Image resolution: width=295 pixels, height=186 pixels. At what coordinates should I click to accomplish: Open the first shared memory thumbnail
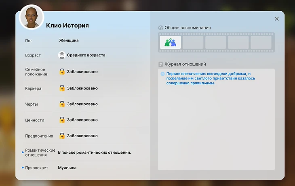click(x=170, y=42)
